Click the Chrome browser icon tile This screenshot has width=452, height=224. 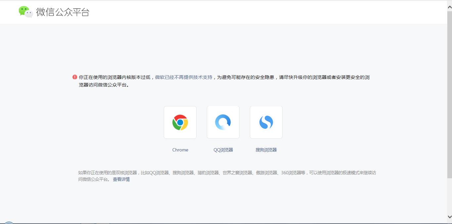tap(180, 122)
